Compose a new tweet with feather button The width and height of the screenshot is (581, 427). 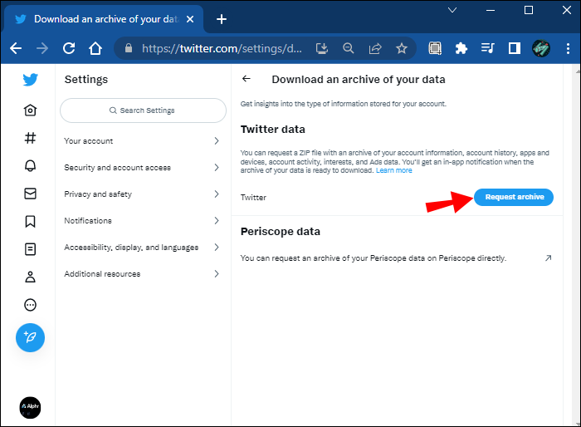tap(31, 337)
